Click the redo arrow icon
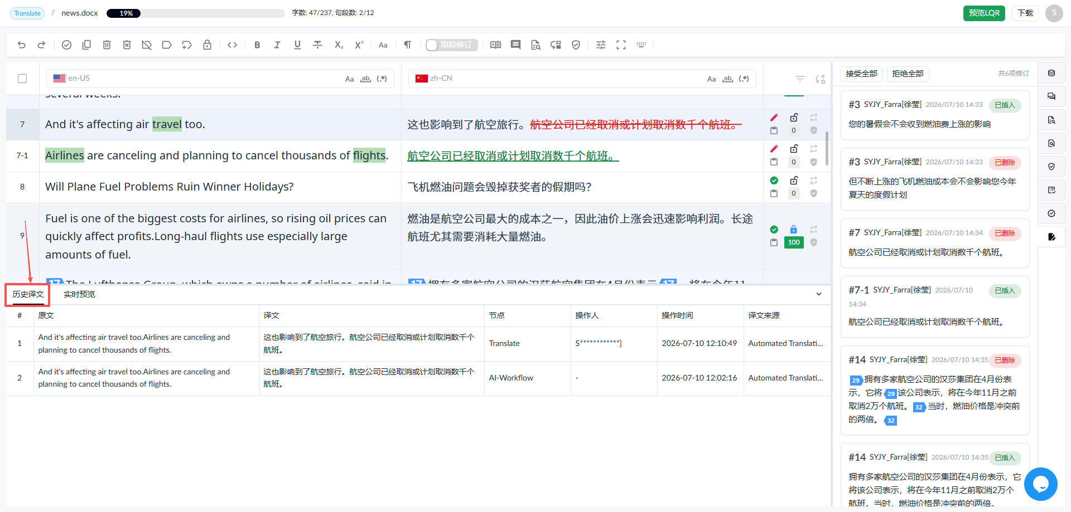The image size is (1071, 512). 41,45
